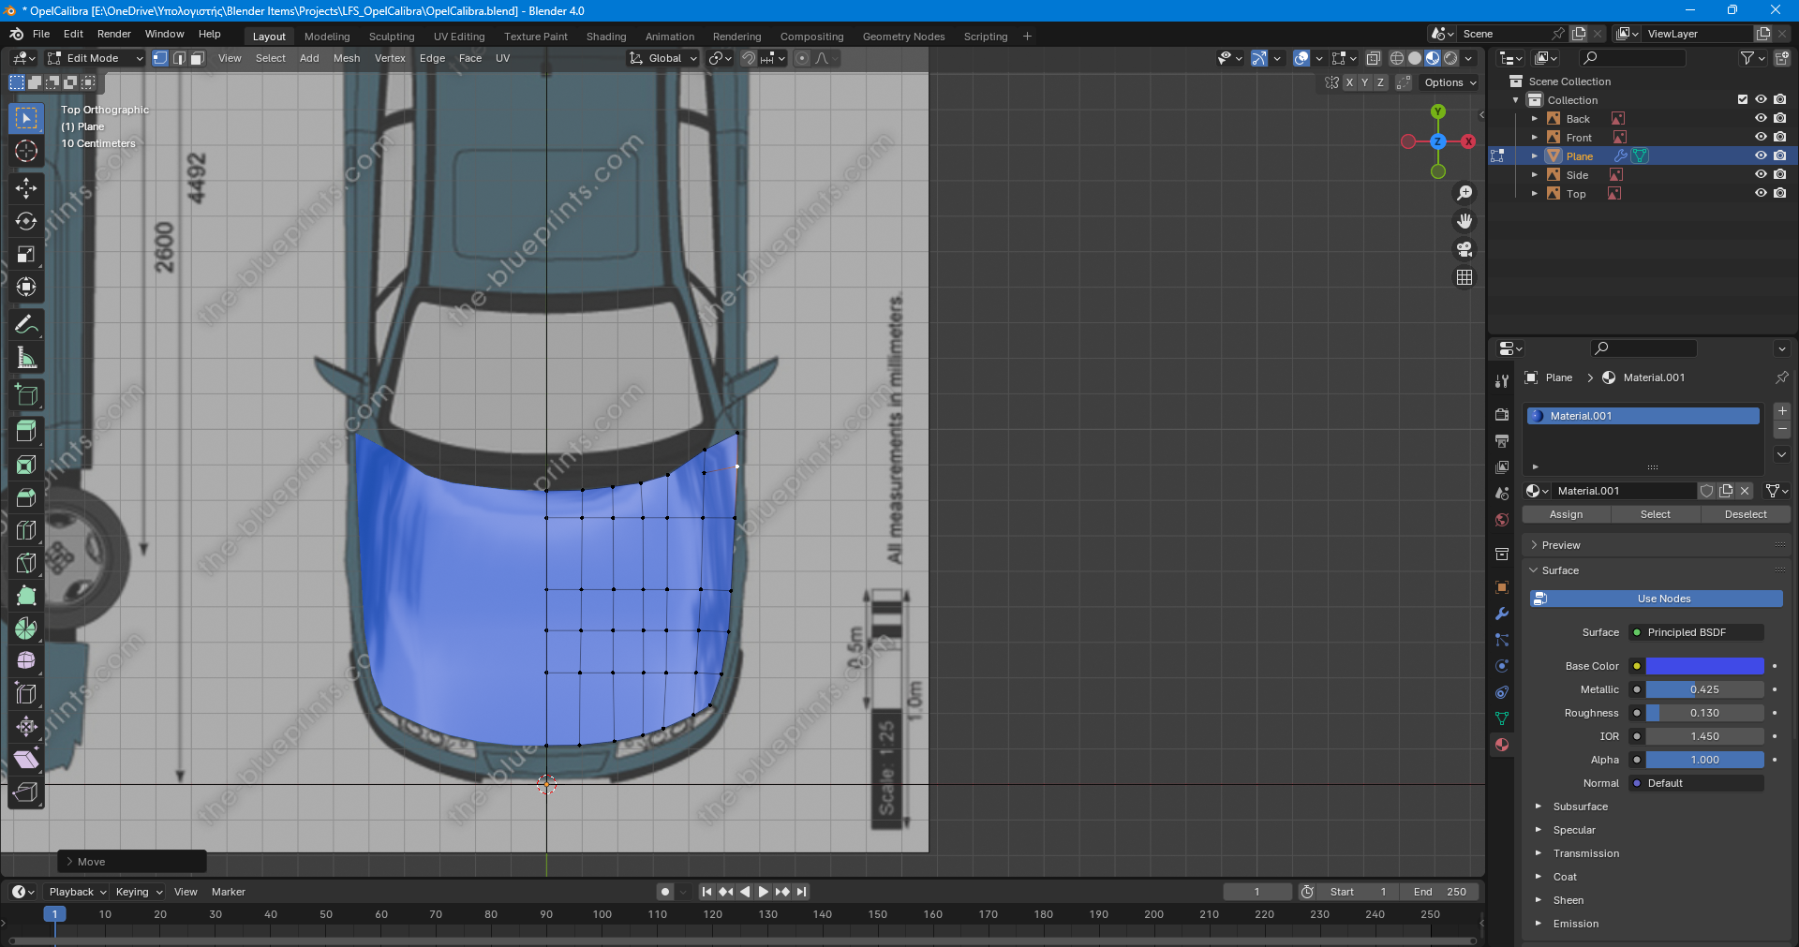Image resolution: width=1799 pixels, height=947 pixels.
Task: Switch to face select mode icon
Action: pos(198,58)
